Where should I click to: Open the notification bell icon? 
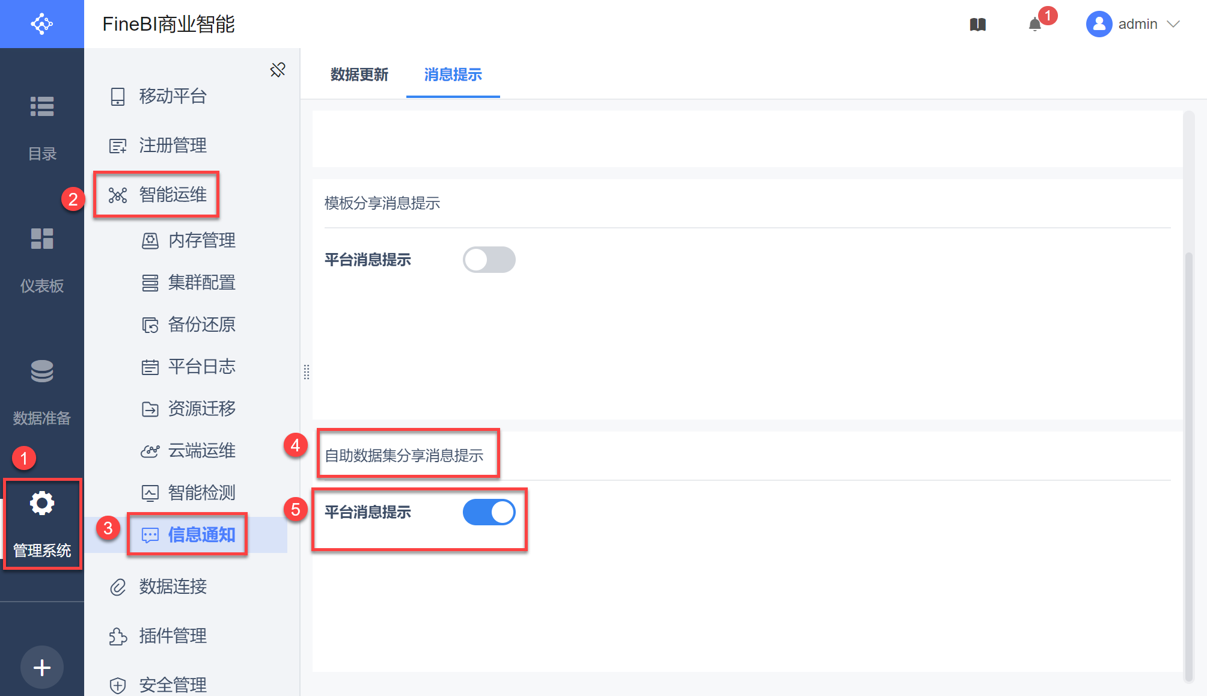coord(1034,25)
